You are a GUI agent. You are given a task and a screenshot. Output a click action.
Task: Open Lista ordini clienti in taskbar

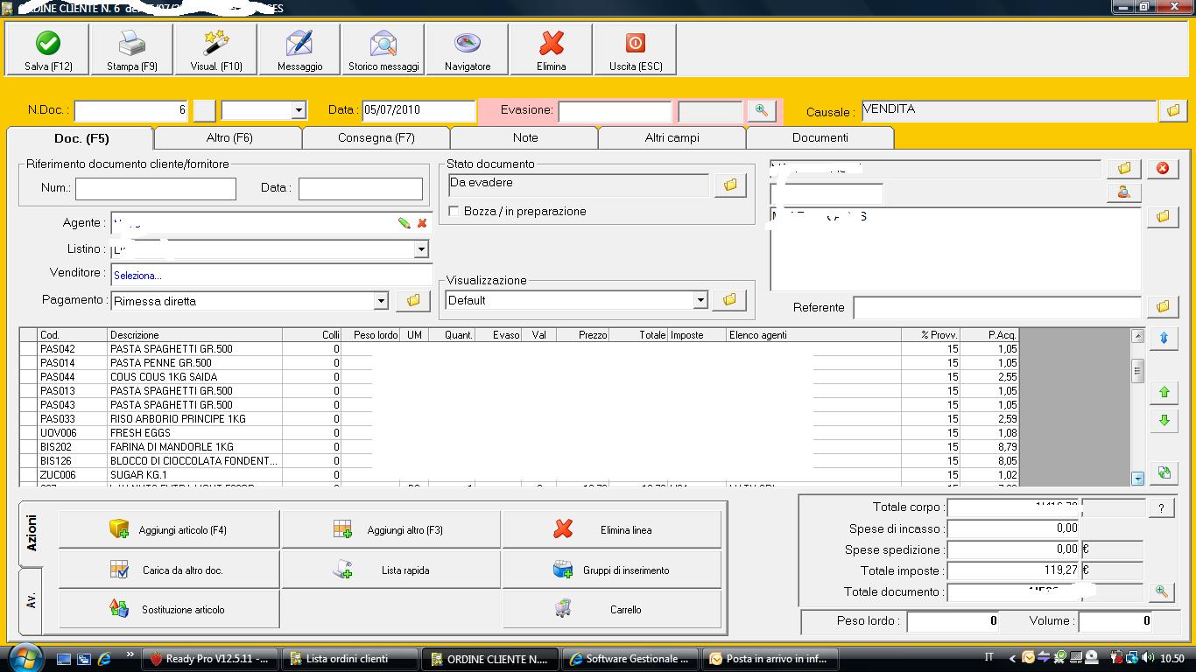(347, 659)
